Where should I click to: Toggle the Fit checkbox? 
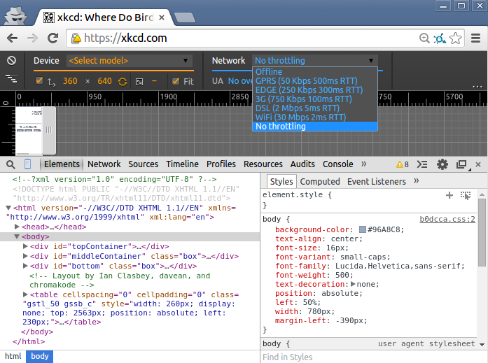pos(176,81)
